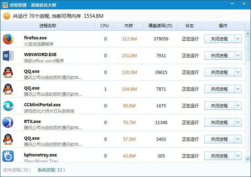251x177 pixels.
Task: Open dropdown arrow for CCMiniPortal.exe row
Action: click(x=238, y=106)
